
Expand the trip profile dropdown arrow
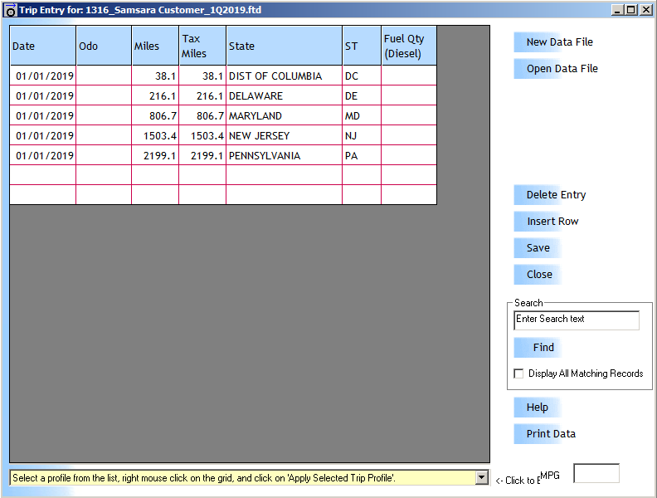point(482,477)
